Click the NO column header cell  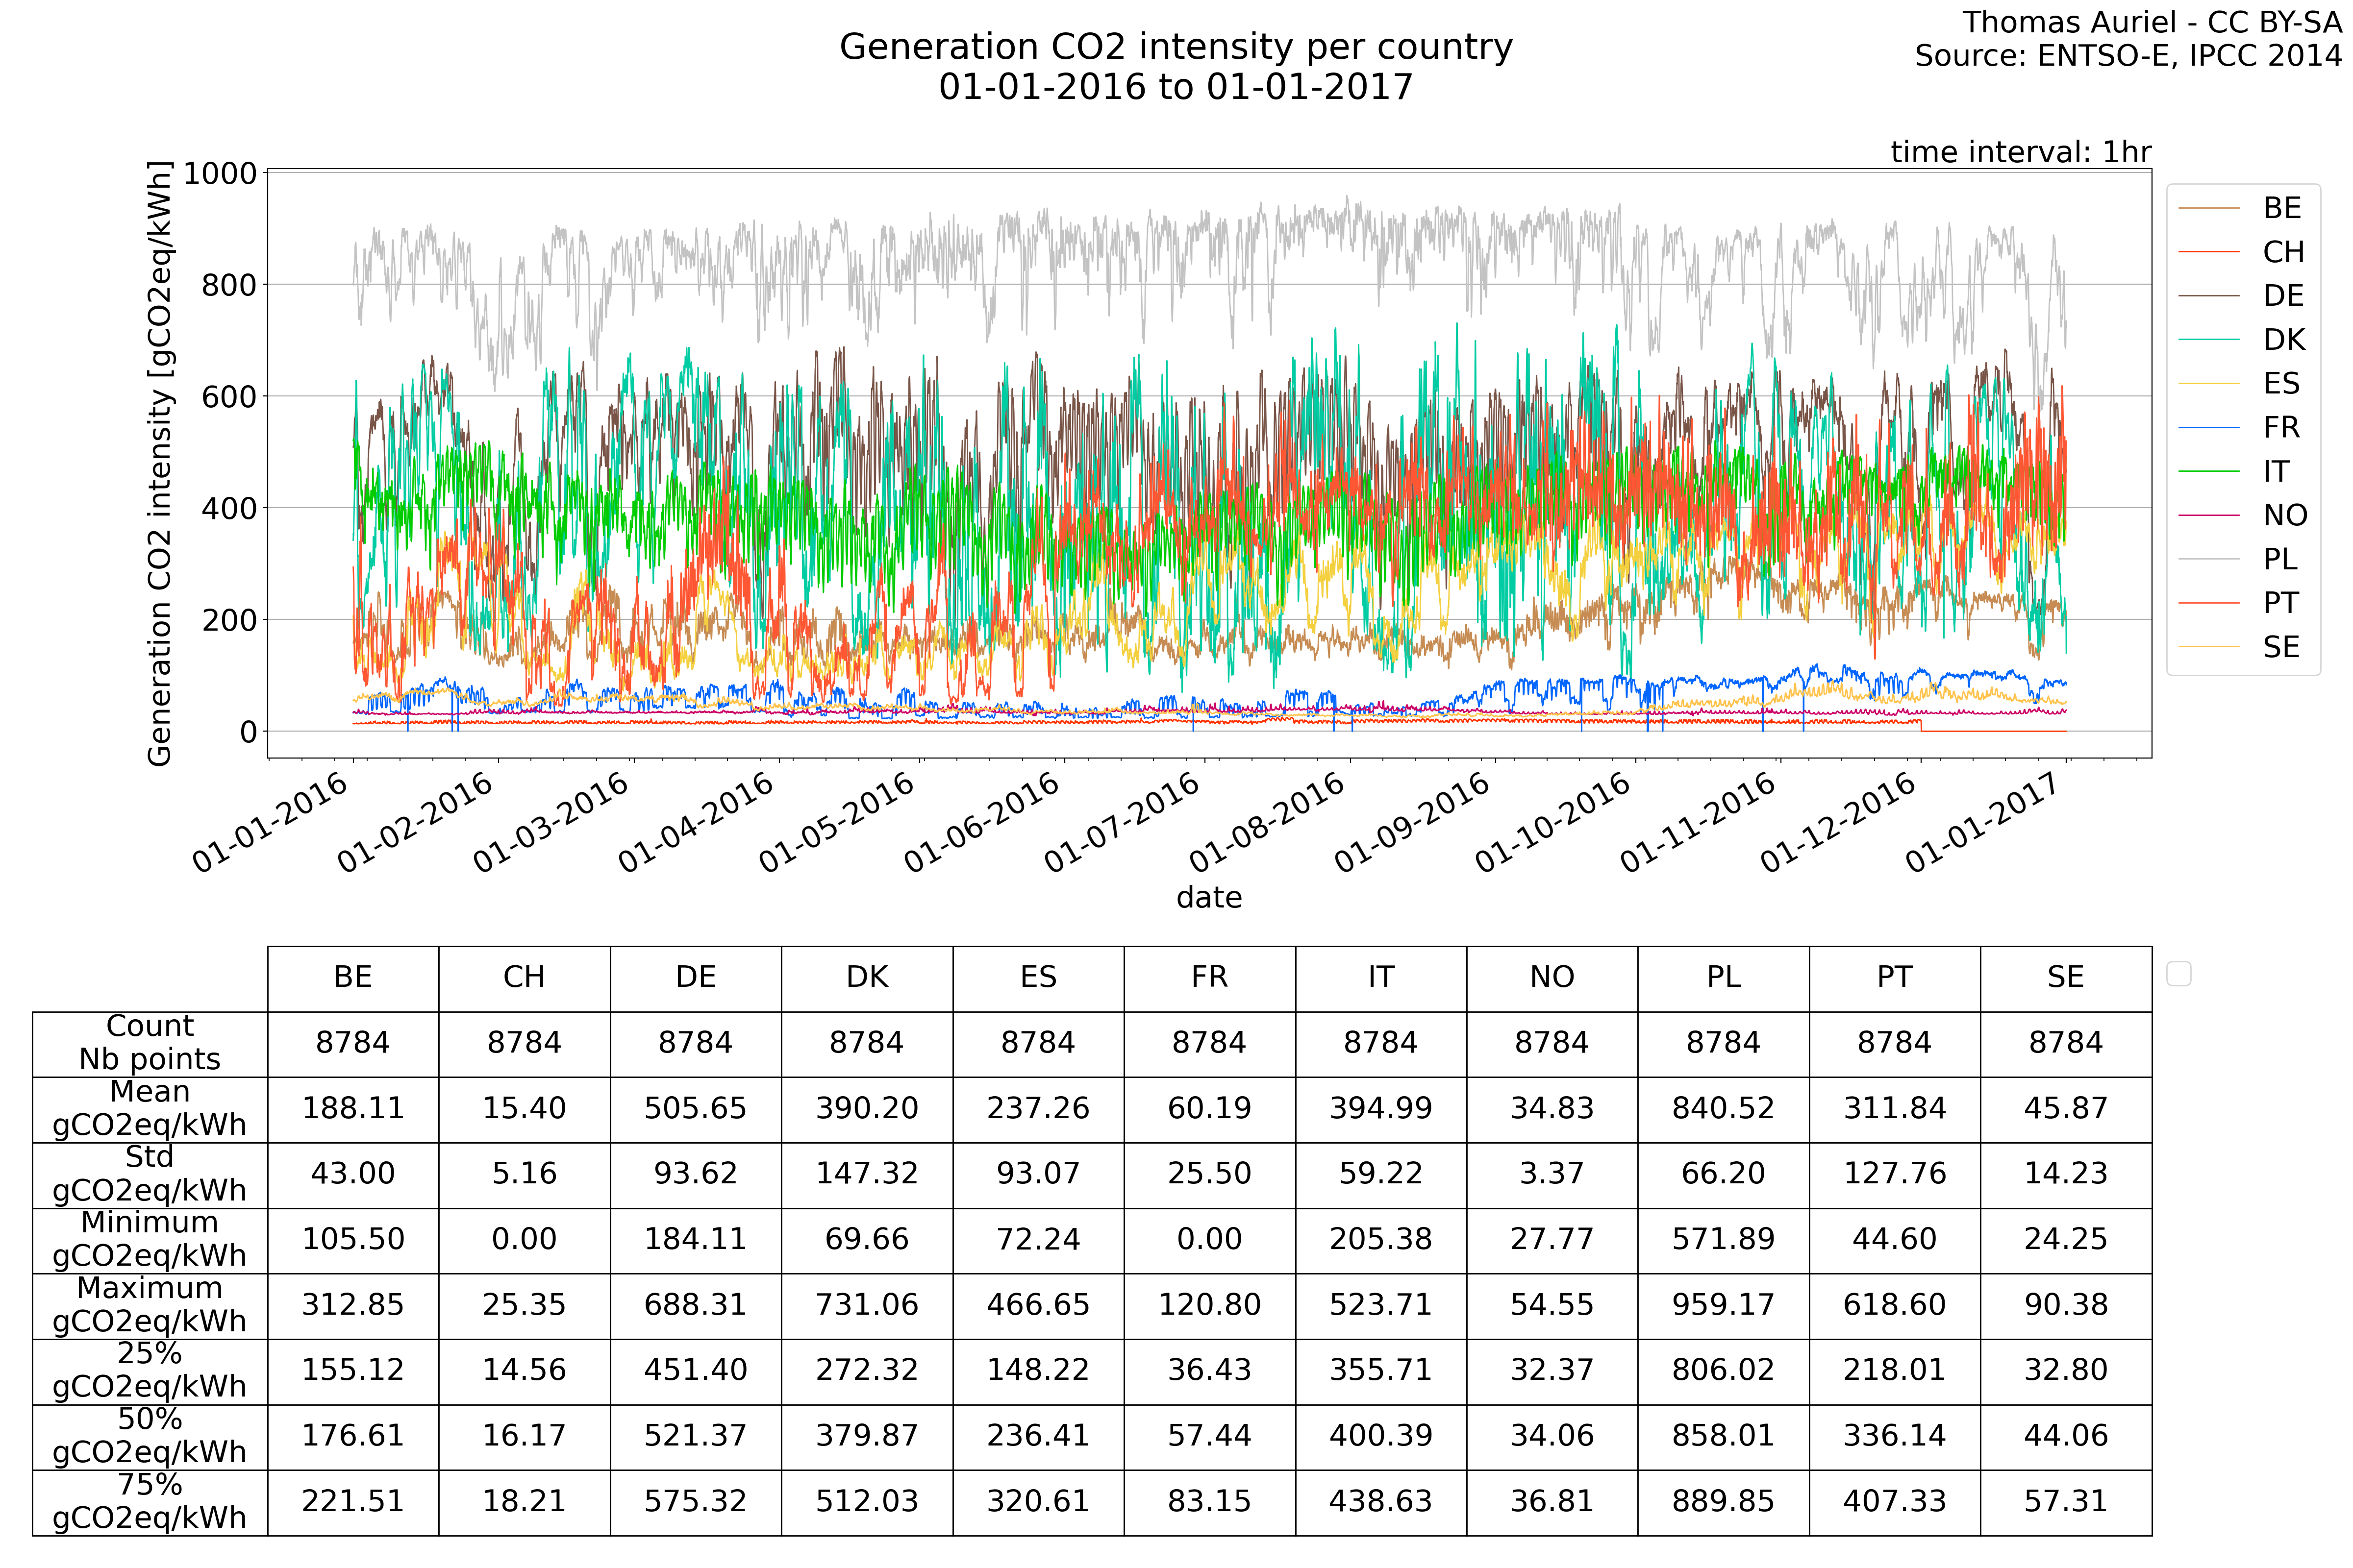point(1552,977)
